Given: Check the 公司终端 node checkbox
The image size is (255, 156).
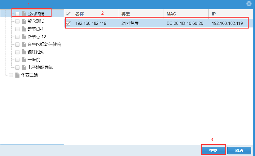Looking at the screenshot, I should (x=17, y=14).
